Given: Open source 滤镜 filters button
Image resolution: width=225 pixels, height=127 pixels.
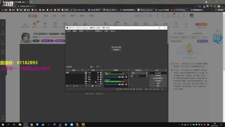Looking at the screenshot, I should click(99, 67).
